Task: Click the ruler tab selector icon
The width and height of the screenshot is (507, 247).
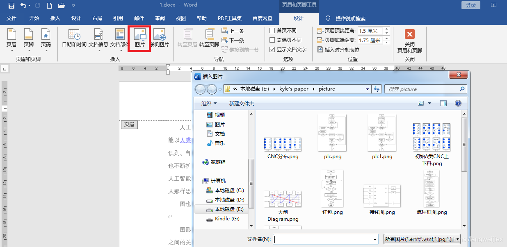Action: pyautogui.click(x=5, y=69)
